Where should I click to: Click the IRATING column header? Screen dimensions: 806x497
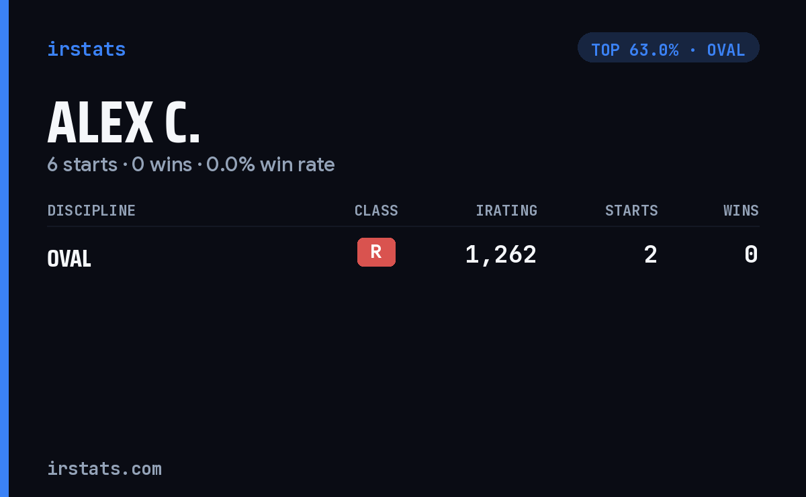coord(506,210)
